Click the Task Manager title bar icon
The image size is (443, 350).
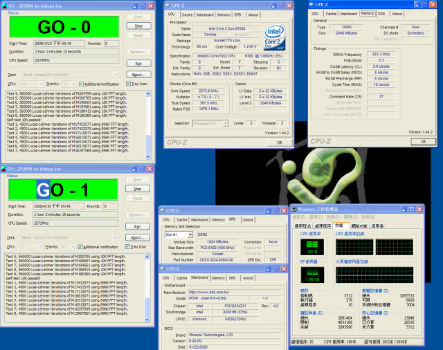click(294, 209)
